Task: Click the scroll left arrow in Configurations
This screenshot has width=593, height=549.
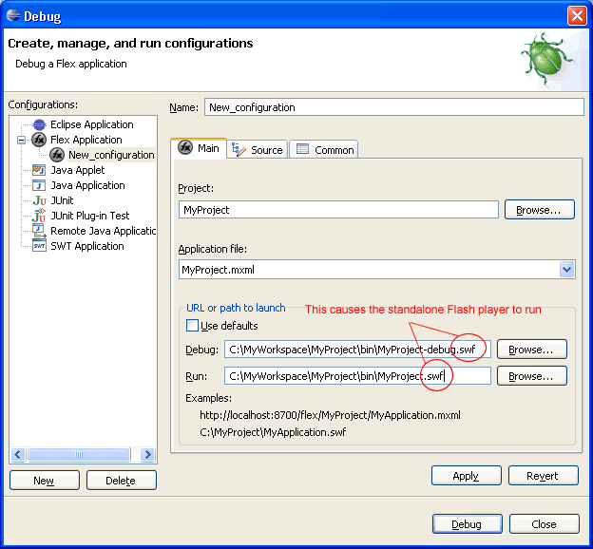Action: [18, 454]
